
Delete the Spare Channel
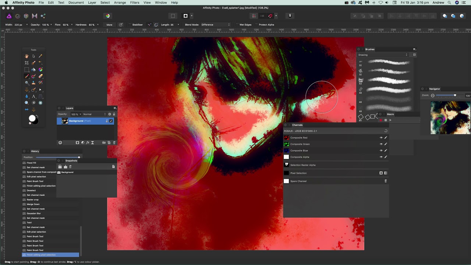(x=386, y=181)
